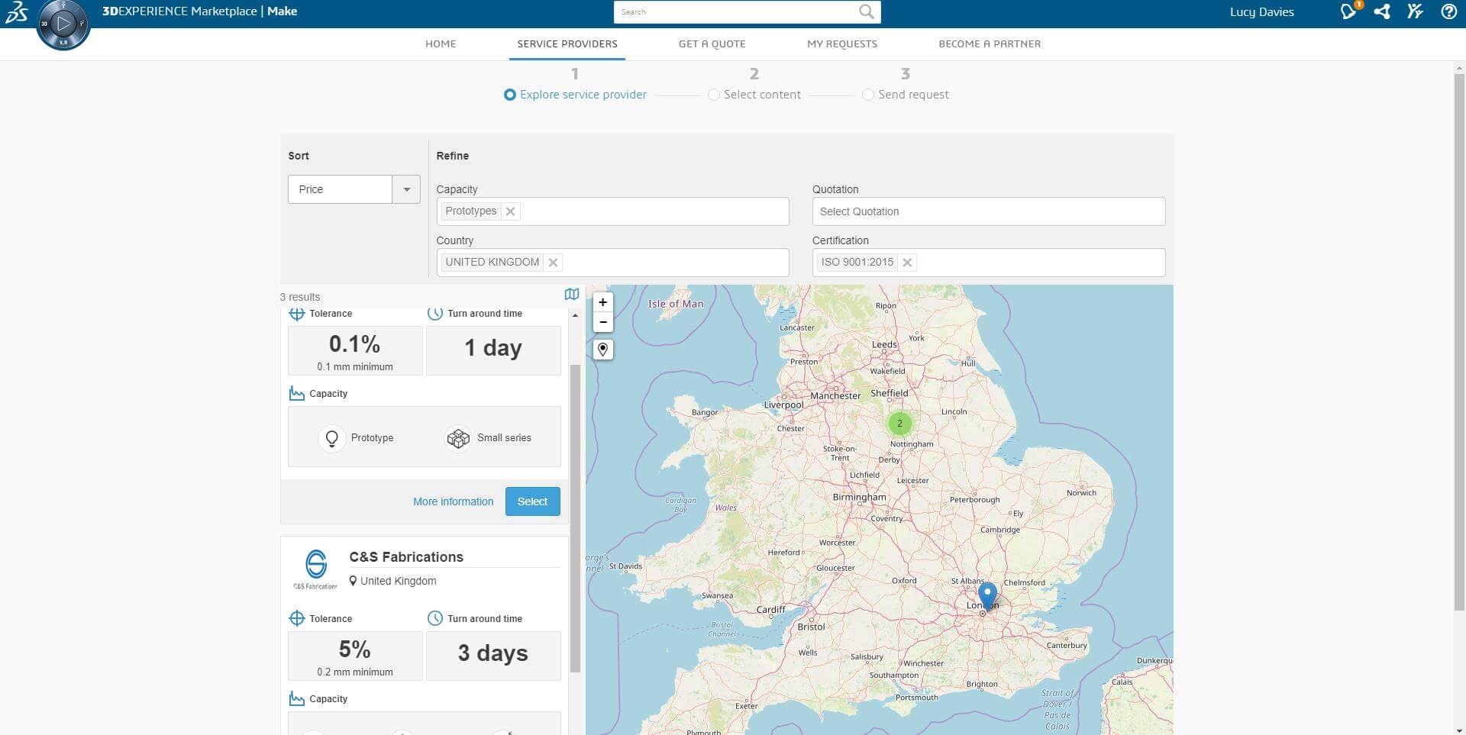Click the C&S Fabrications Capacity chart icon
This screenshot has height=735, width=1466.
click(297, 698)
